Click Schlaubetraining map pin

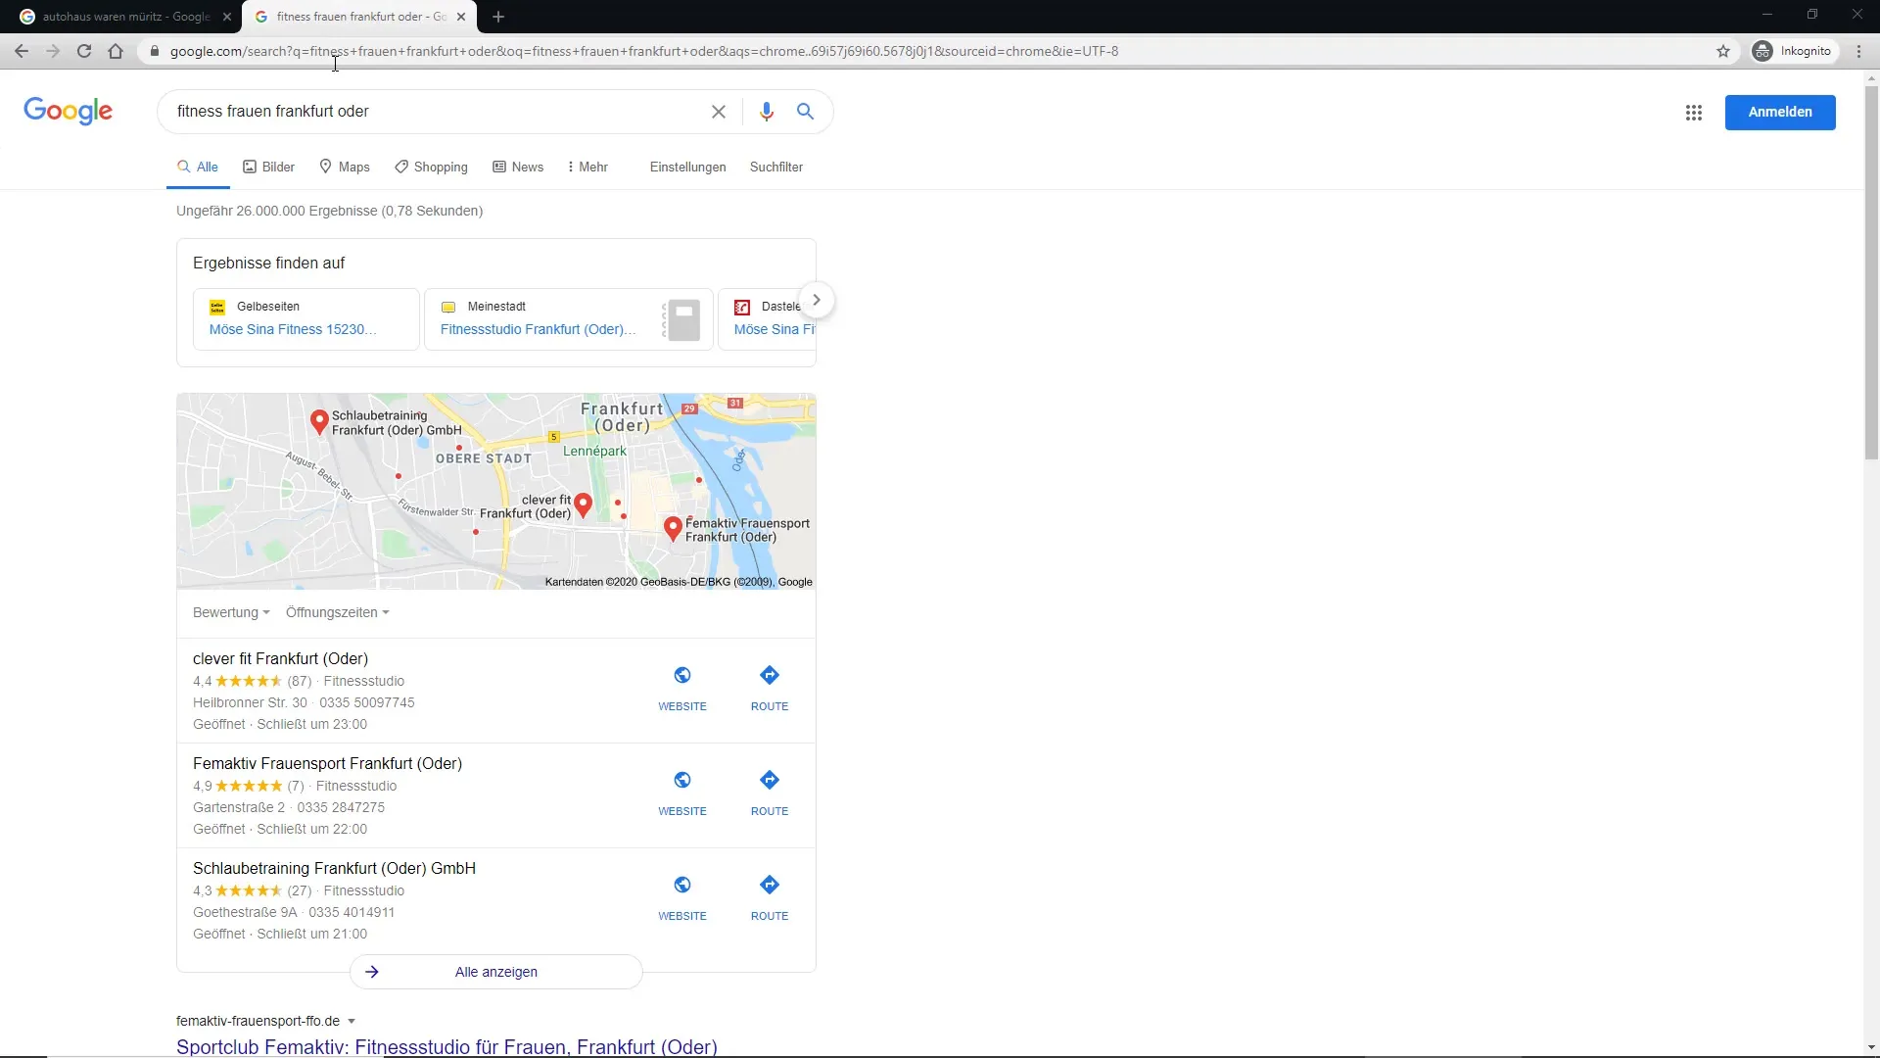[319, 421]
